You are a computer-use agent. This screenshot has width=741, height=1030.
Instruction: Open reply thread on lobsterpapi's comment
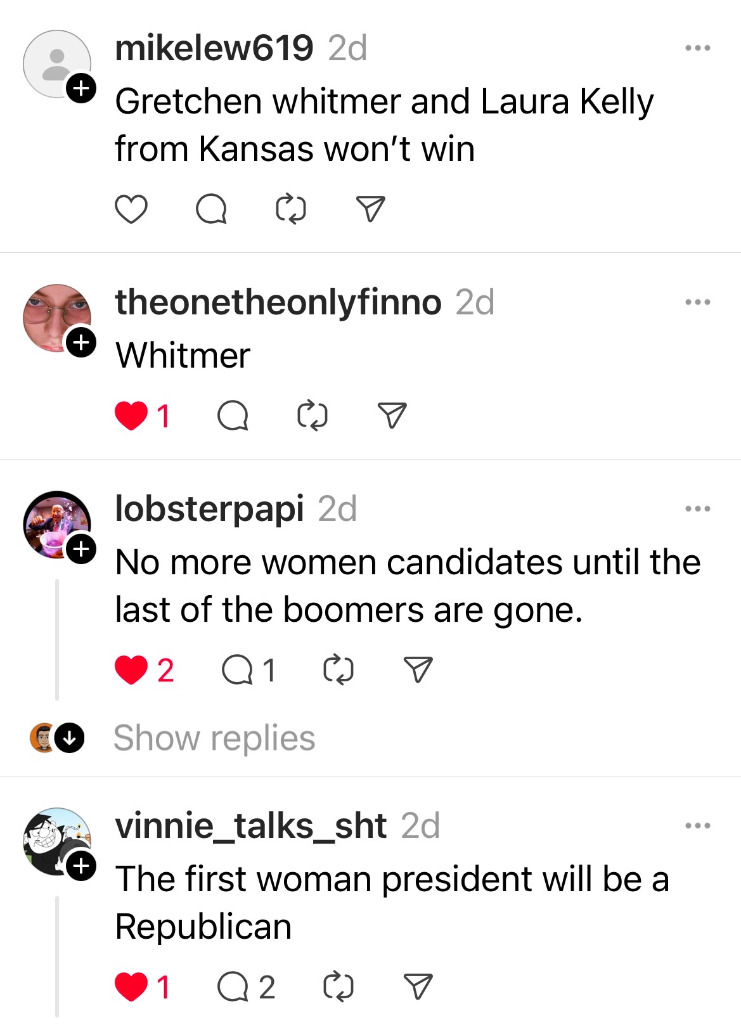[x=238, y=670]
